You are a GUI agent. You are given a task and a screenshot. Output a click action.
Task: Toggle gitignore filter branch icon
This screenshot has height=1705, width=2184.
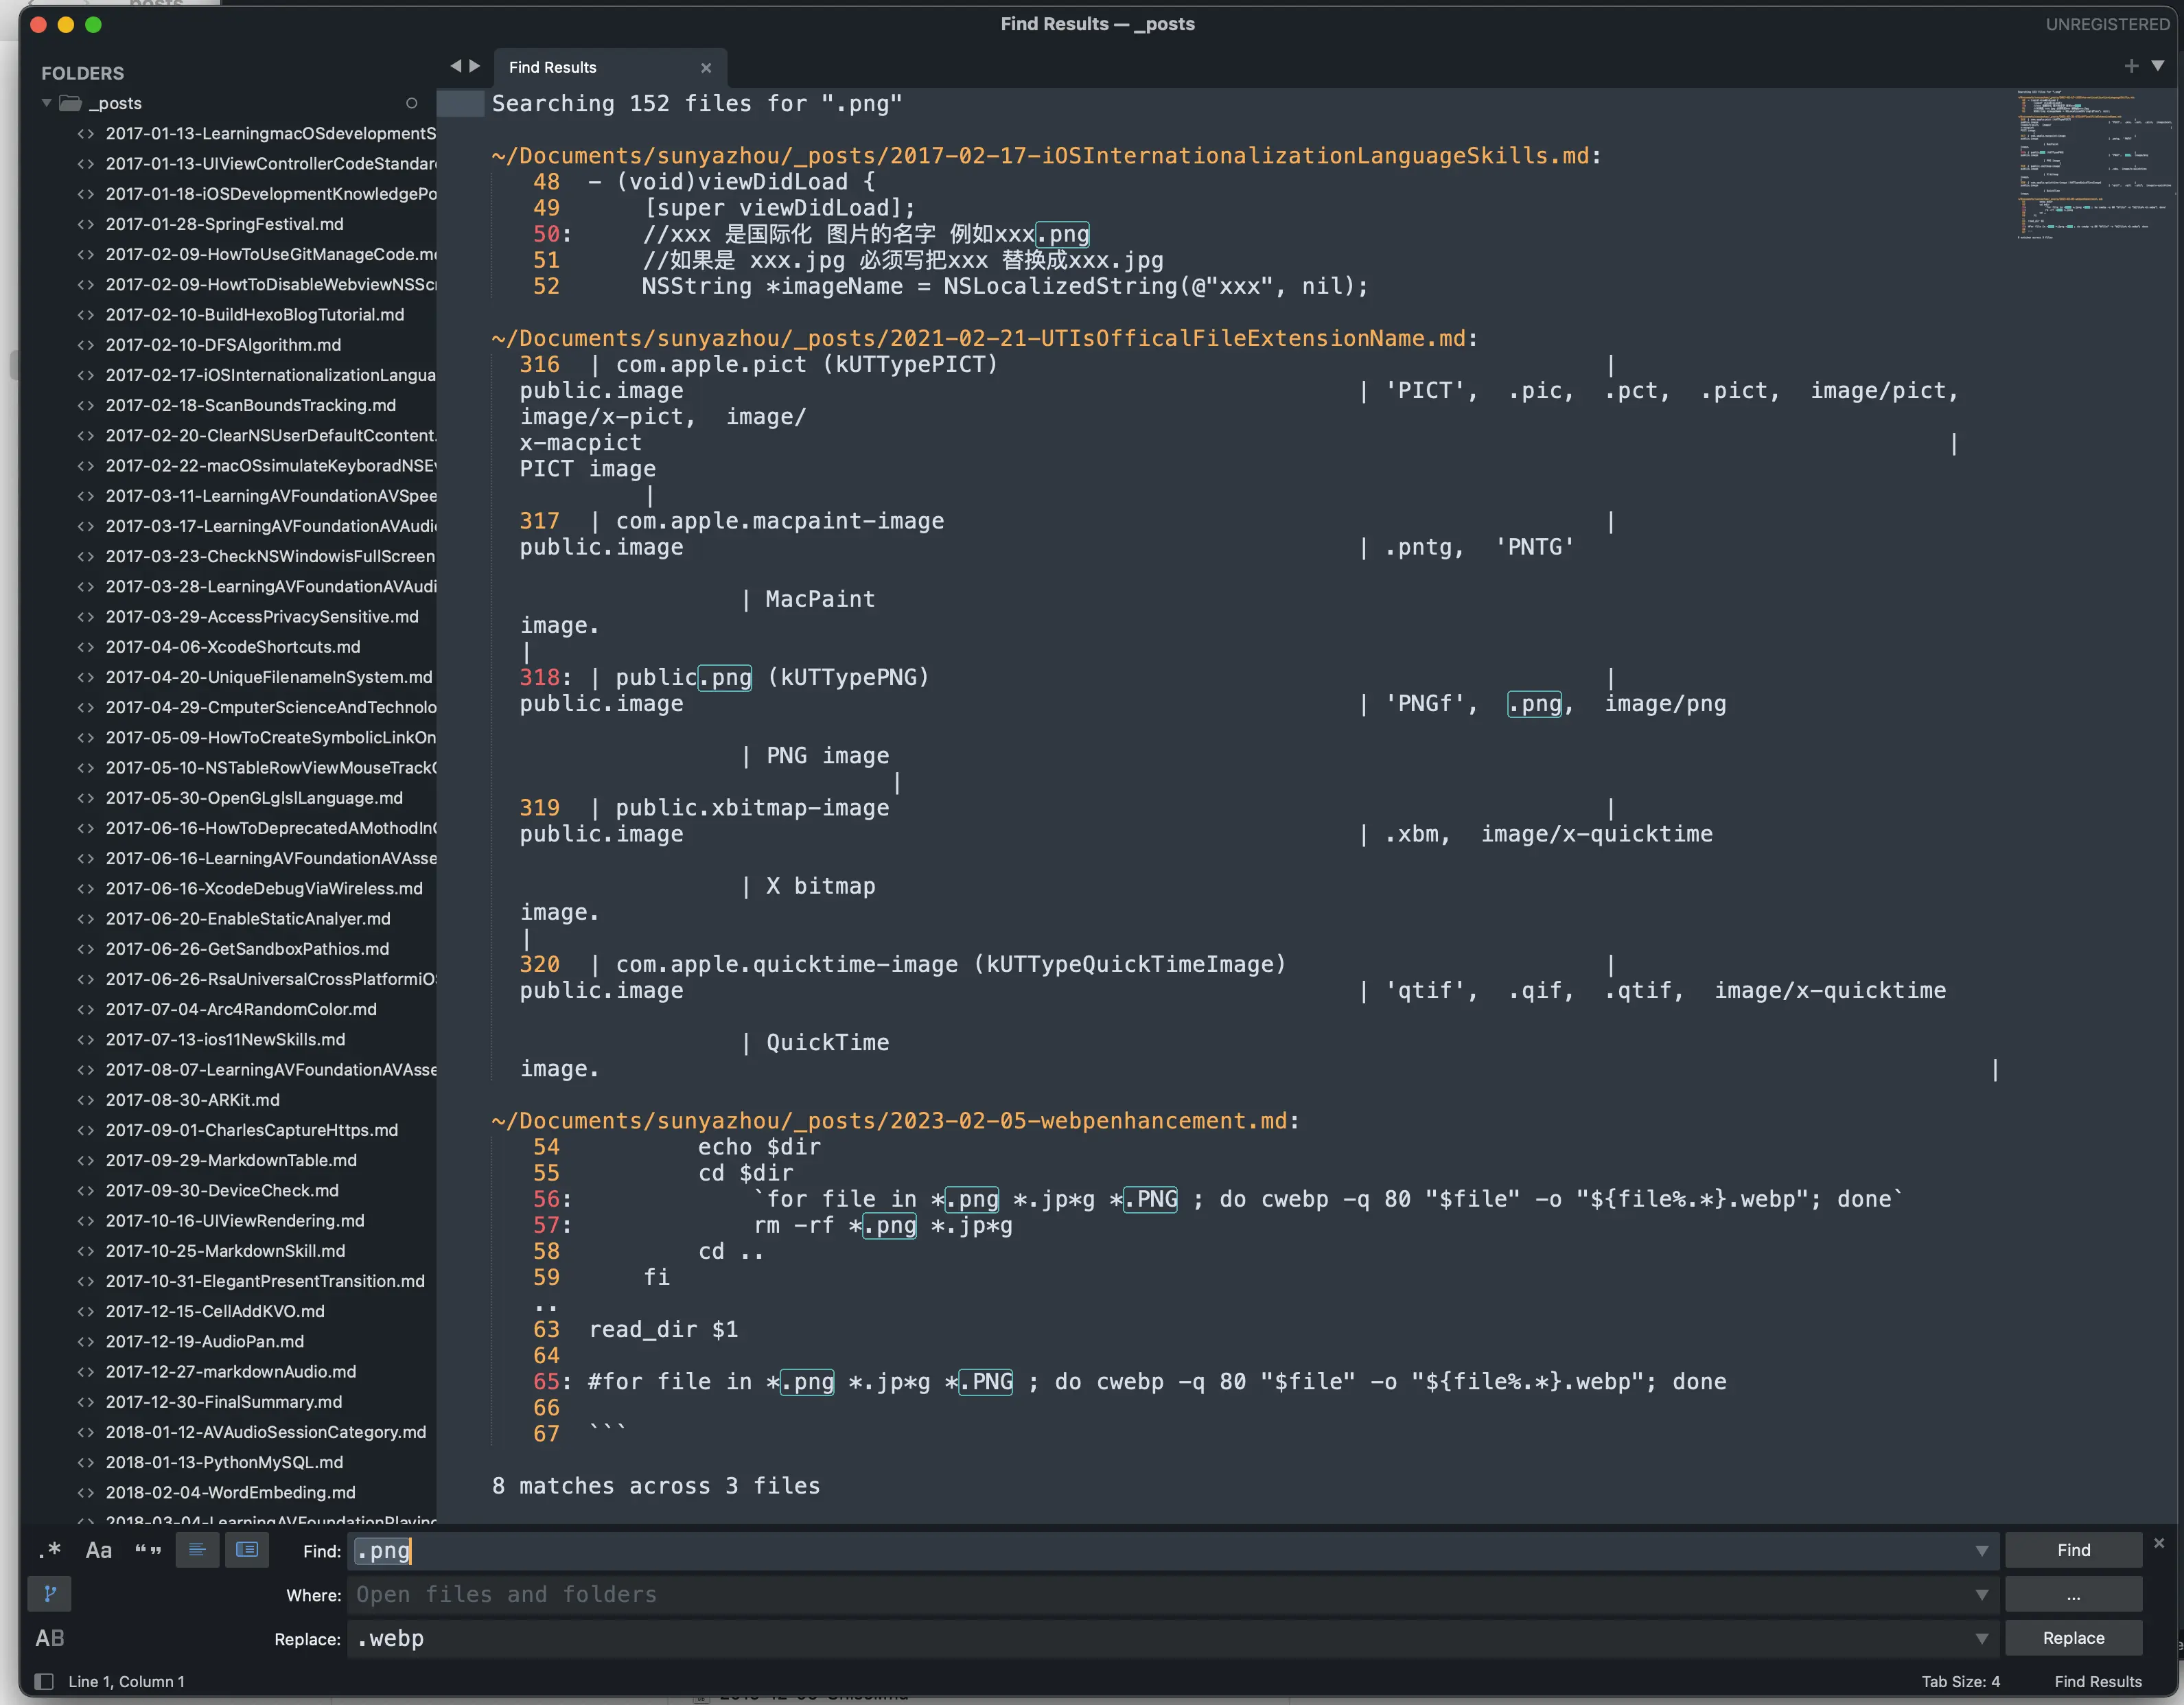pyautogui.click(x=49, y=1594)
